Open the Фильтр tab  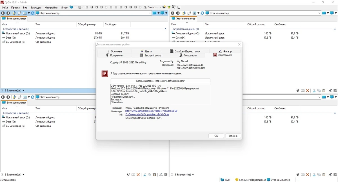(x=225, y=51)
